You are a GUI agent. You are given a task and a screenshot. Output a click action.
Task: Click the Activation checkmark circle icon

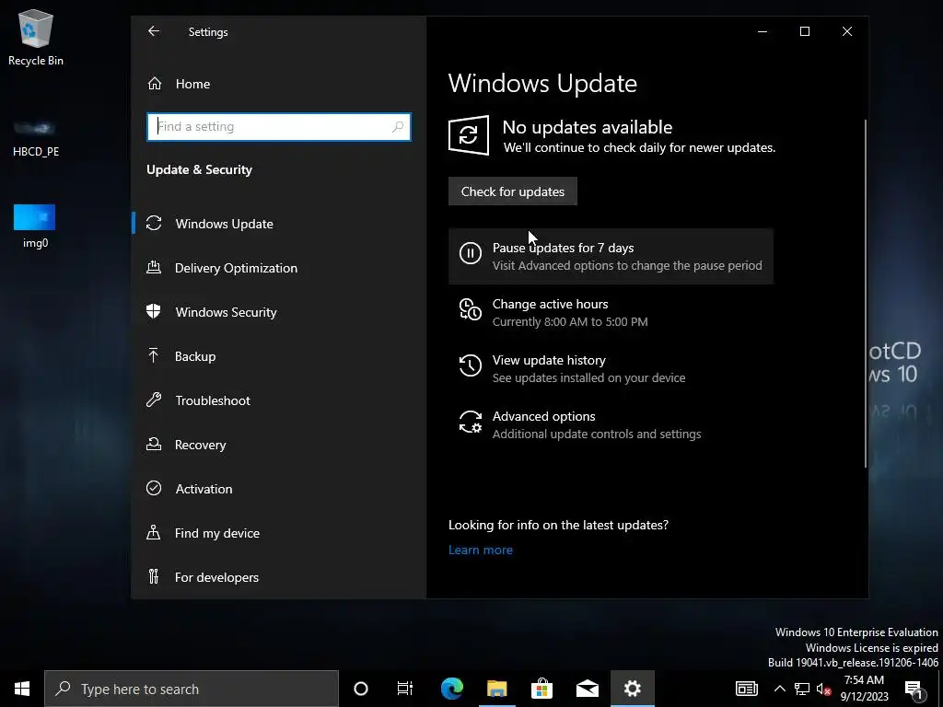click(154, 488)
